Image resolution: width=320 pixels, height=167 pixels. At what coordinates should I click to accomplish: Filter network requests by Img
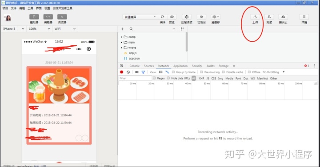click(220, 78)
